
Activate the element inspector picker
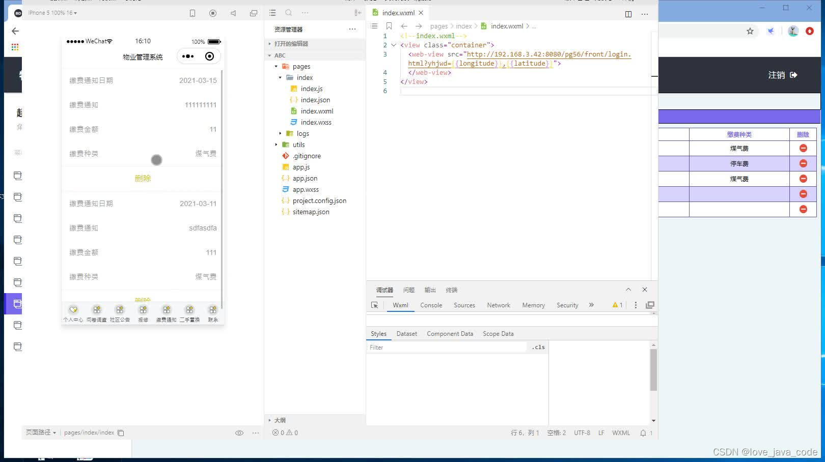tap(375, 305)
